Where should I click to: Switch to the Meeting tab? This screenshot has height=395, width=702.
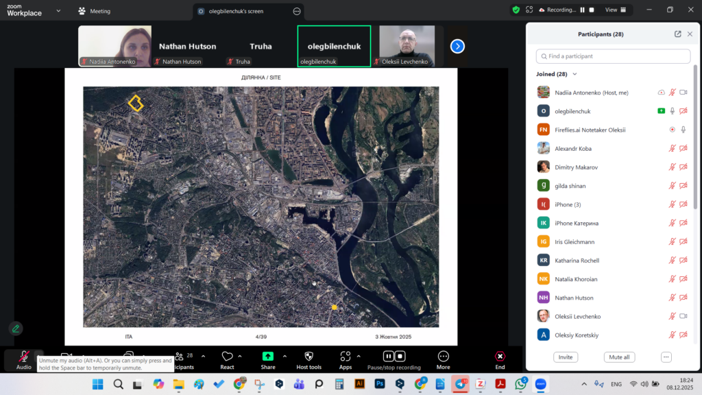(94, 11)
